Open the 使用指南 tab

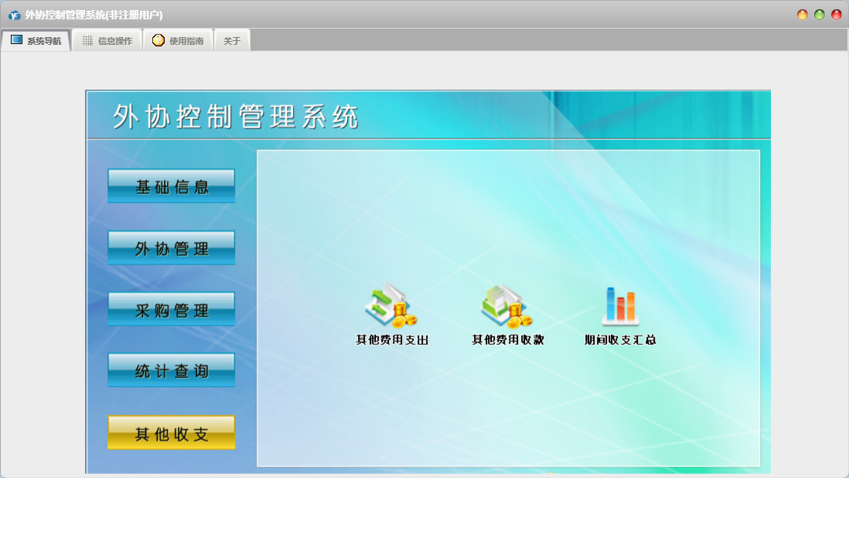click(178, 41)
